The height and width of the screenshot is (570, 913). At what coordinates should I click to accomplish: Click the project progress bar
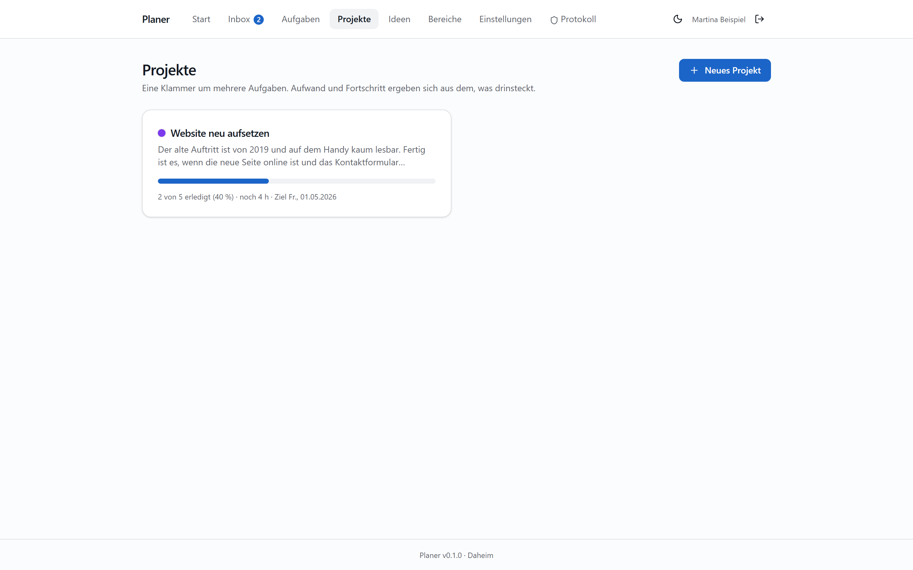tap(296, 181)
